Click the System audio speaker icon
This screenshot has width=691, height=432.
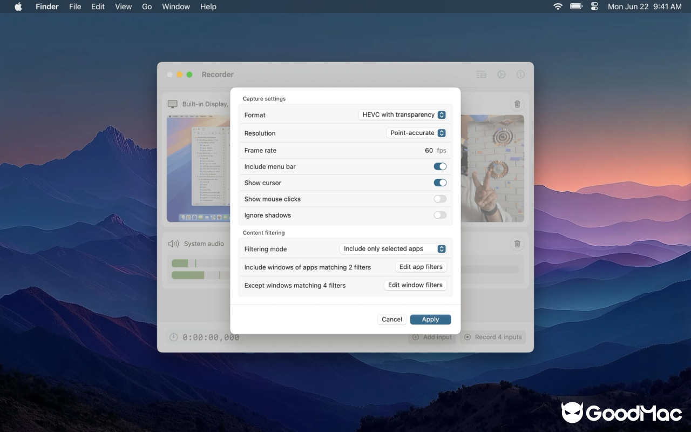pyautogui.click(x=173, y=244)
